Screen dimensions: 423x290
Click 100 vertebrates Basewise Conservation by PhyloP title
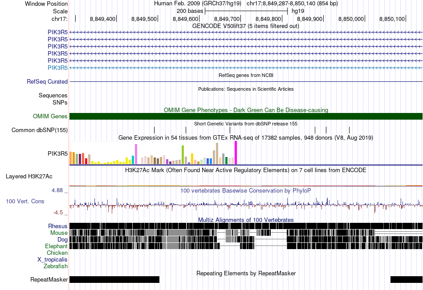[246, 190]
